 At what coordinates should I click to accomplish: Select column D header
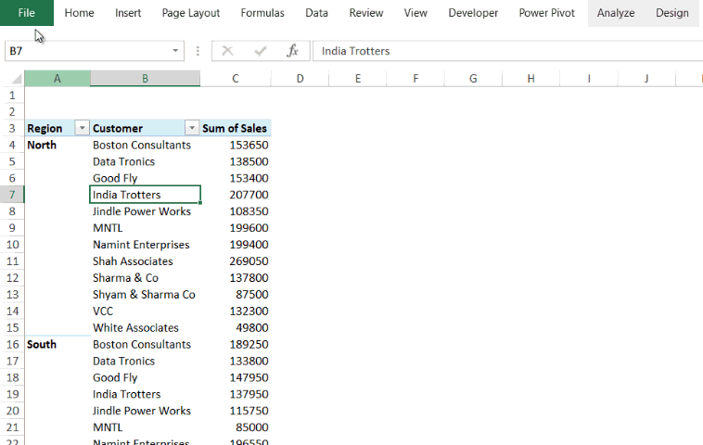coord(300,79)
